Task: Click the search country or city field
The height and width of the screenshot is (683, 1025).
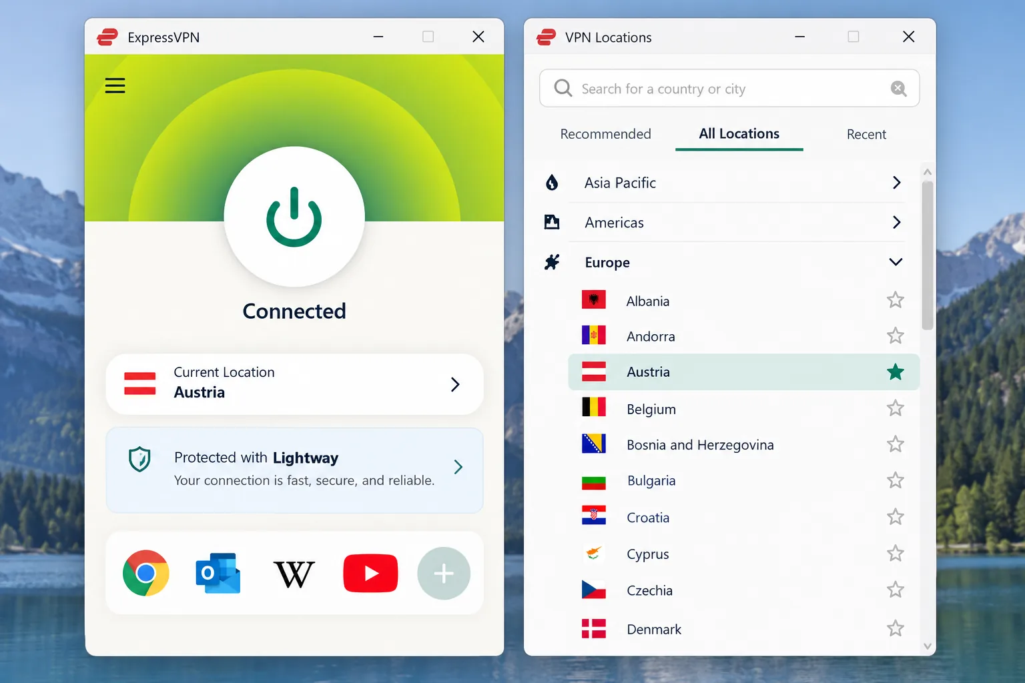Action: [729, 88]
